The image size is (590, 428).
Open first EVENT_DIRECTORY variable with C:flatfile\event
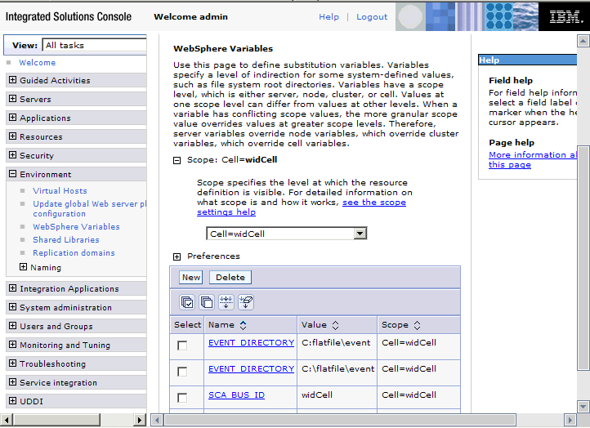click(252, 342)
